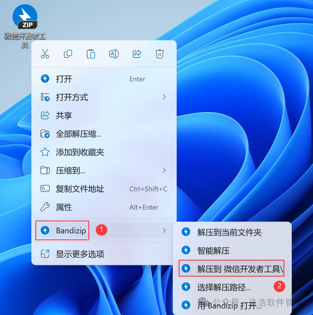Click the Bandizip icon beside 解压到 微信开发者工具

[x=186, y=268]
